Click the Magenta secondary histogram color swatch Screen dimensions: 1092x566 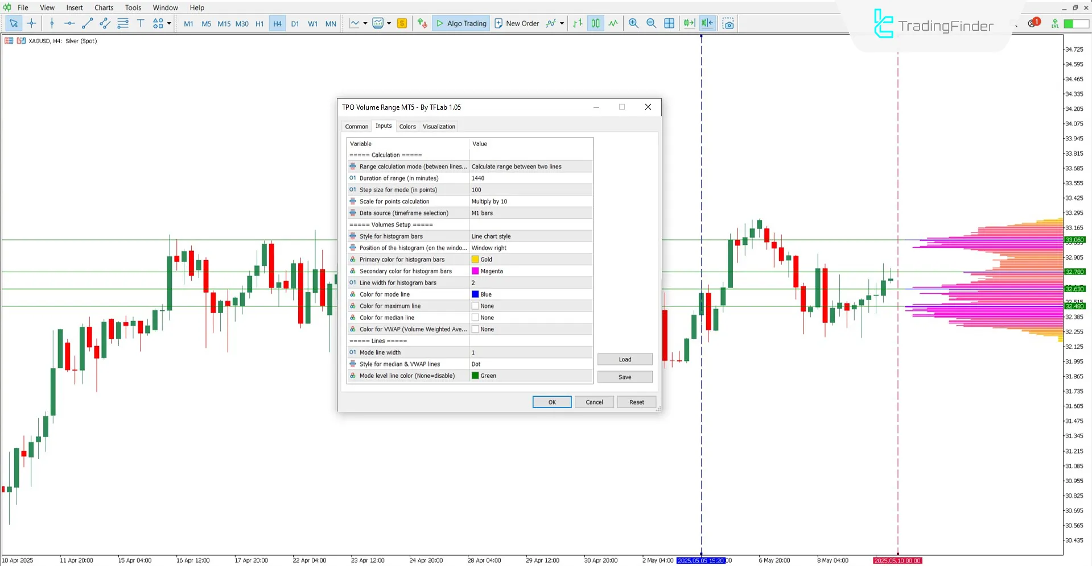[x=476, y=271]
